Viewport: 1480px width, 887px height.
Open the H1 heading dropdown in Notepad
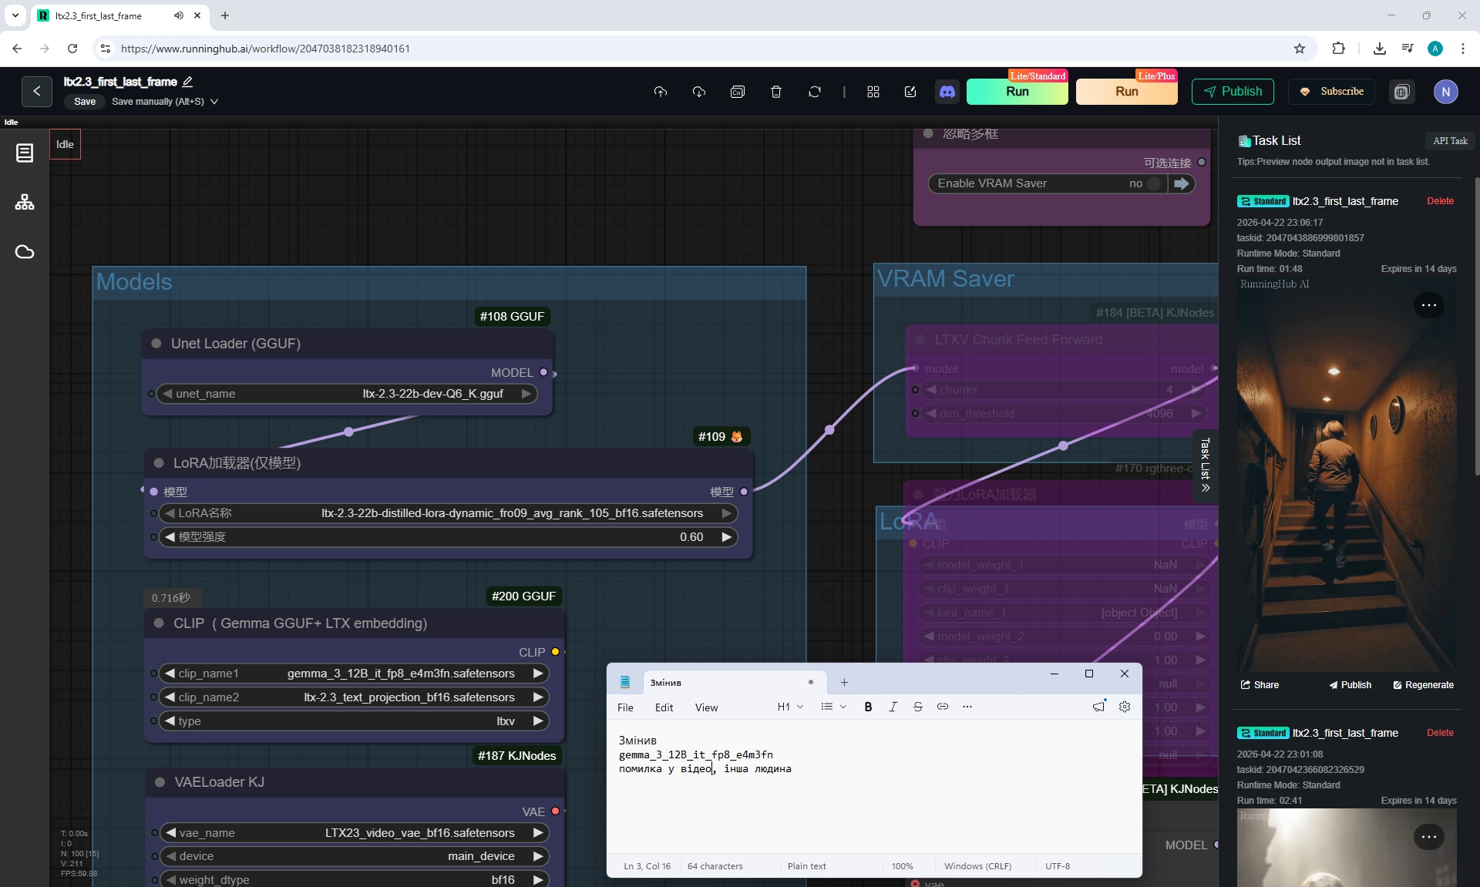tap(790, 707)
